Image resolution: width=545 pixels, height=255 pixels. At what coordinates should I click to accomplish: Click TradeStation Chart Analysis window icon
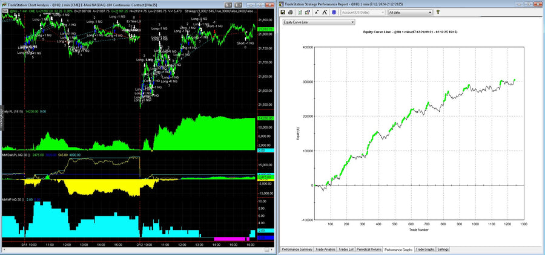[x=4, y=4]
